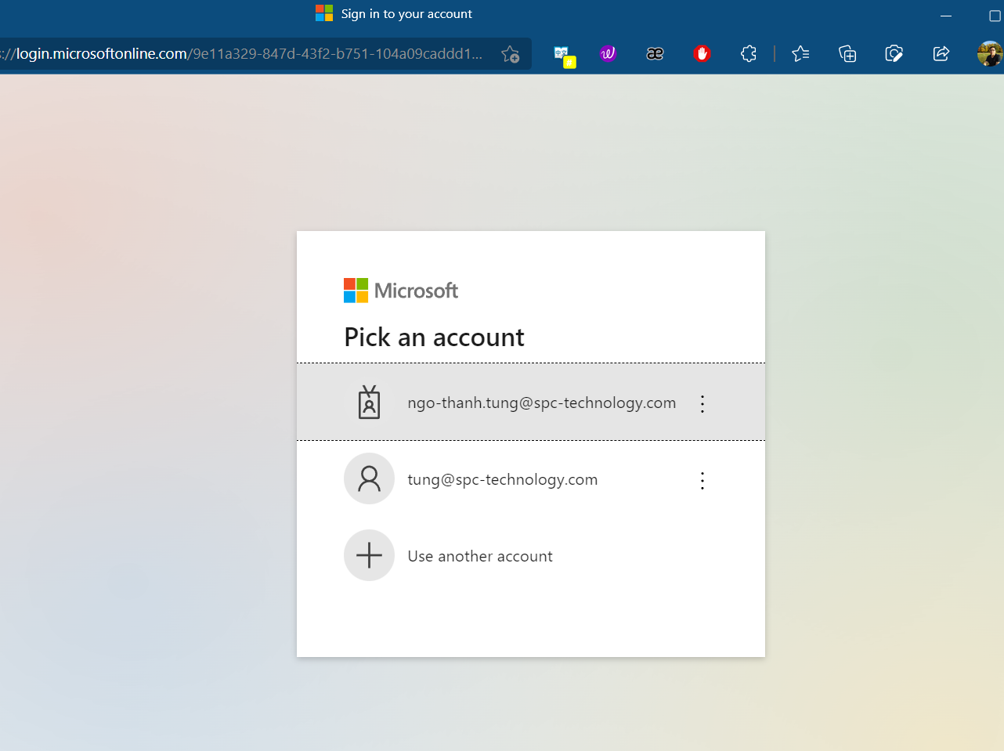The height and width of the screenshot is (751, 1004).
Task: Open the purple W extension icon
Action: [608, 53]
